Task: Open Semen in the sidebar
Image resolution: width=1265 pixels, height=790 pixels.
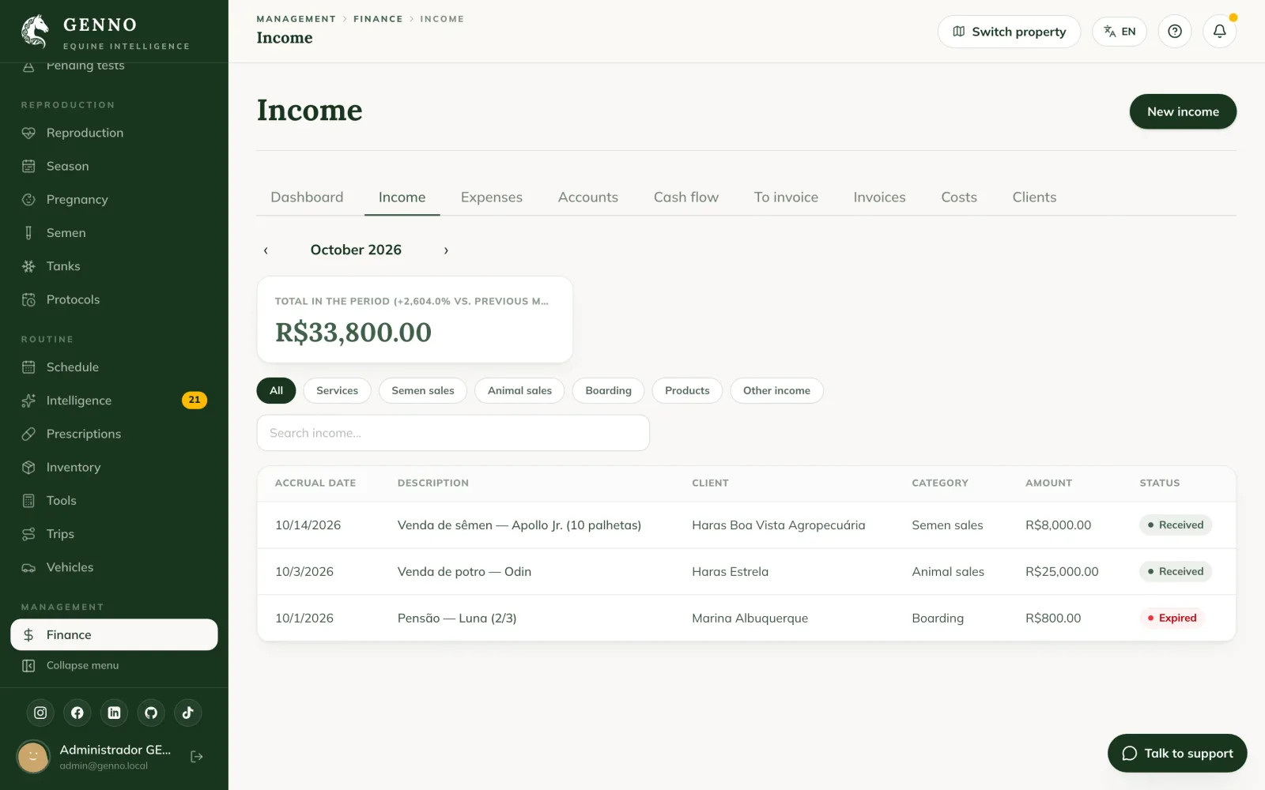Action: pos(114,233)
